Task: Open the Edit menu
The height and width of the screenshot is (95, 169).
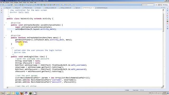Action: pyautogui.click(x=4, y=2)
